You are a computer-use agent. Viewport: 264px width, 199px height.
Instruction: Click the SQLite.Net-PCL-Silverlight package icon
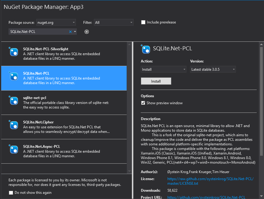[14, 52]
